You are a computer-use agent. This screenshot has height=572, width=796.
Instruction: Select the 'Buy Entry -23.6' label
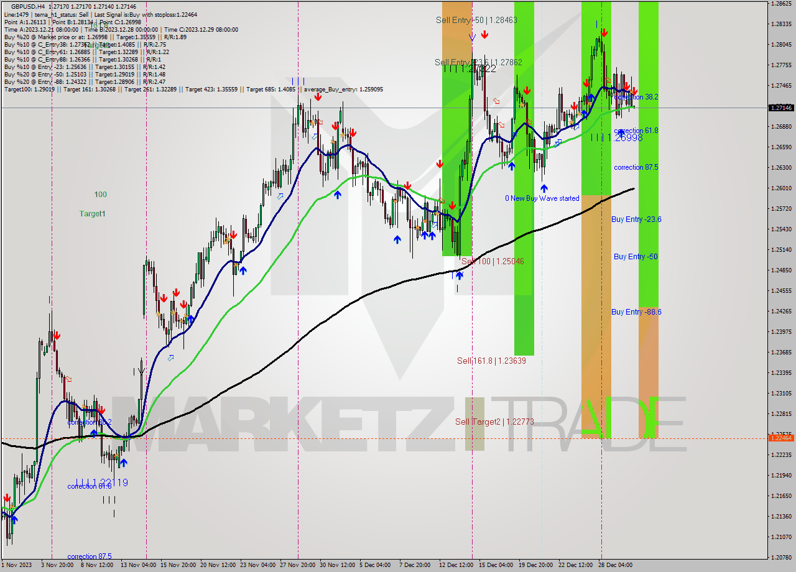pyautogui.click(x=636, y=219)
